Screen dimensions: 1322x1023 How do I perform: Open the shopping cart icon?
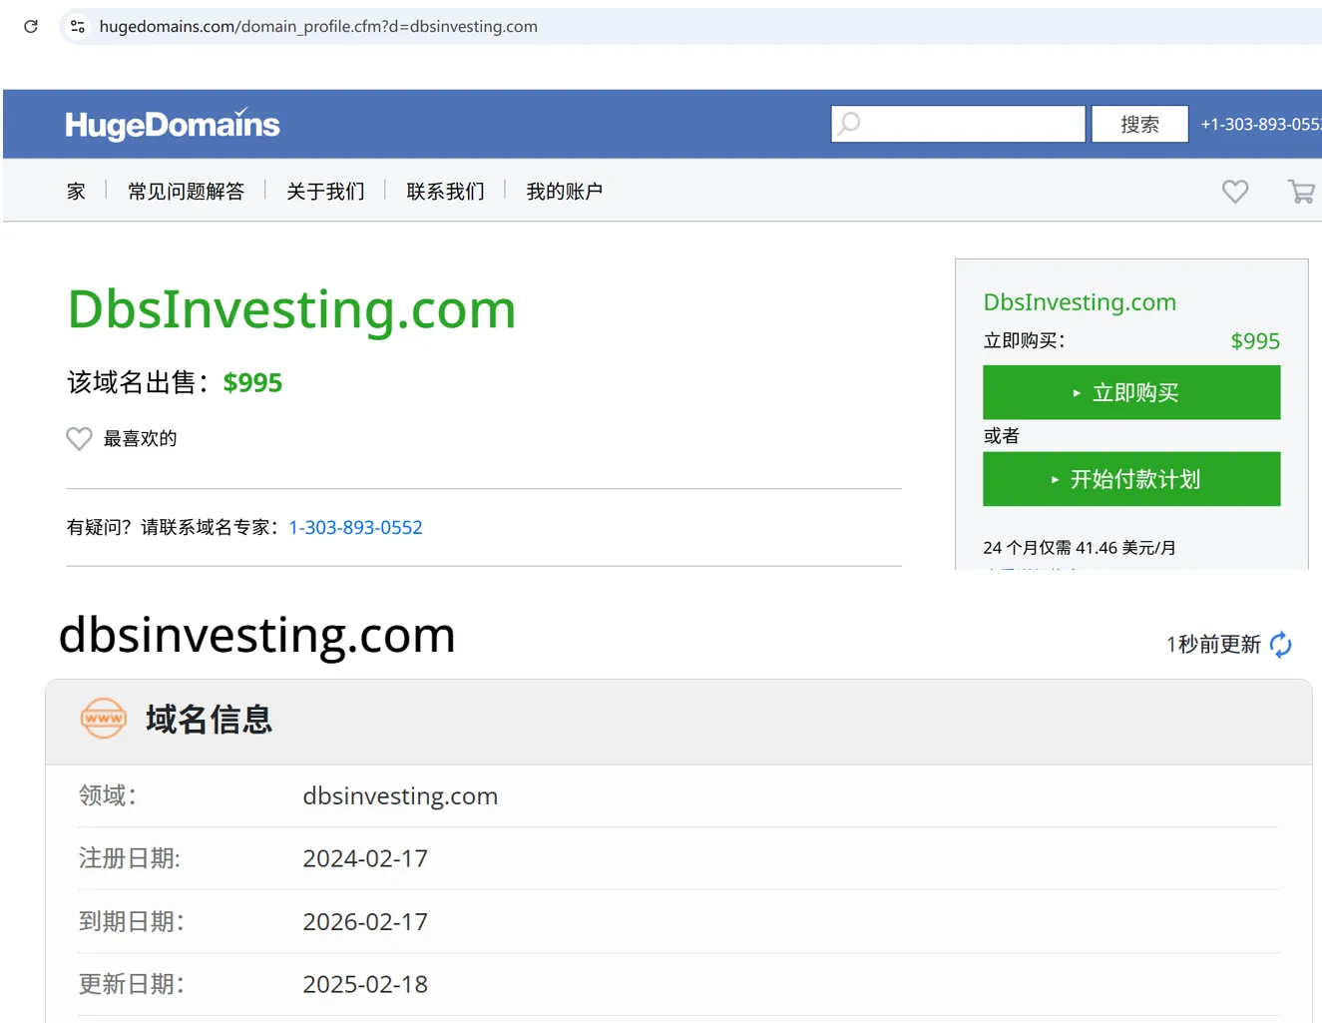(1301, 191)
